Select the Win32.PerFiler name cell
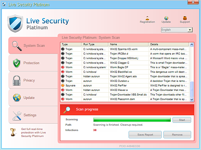The height and width of the screenshot is (150, 201). pos(128,86)
